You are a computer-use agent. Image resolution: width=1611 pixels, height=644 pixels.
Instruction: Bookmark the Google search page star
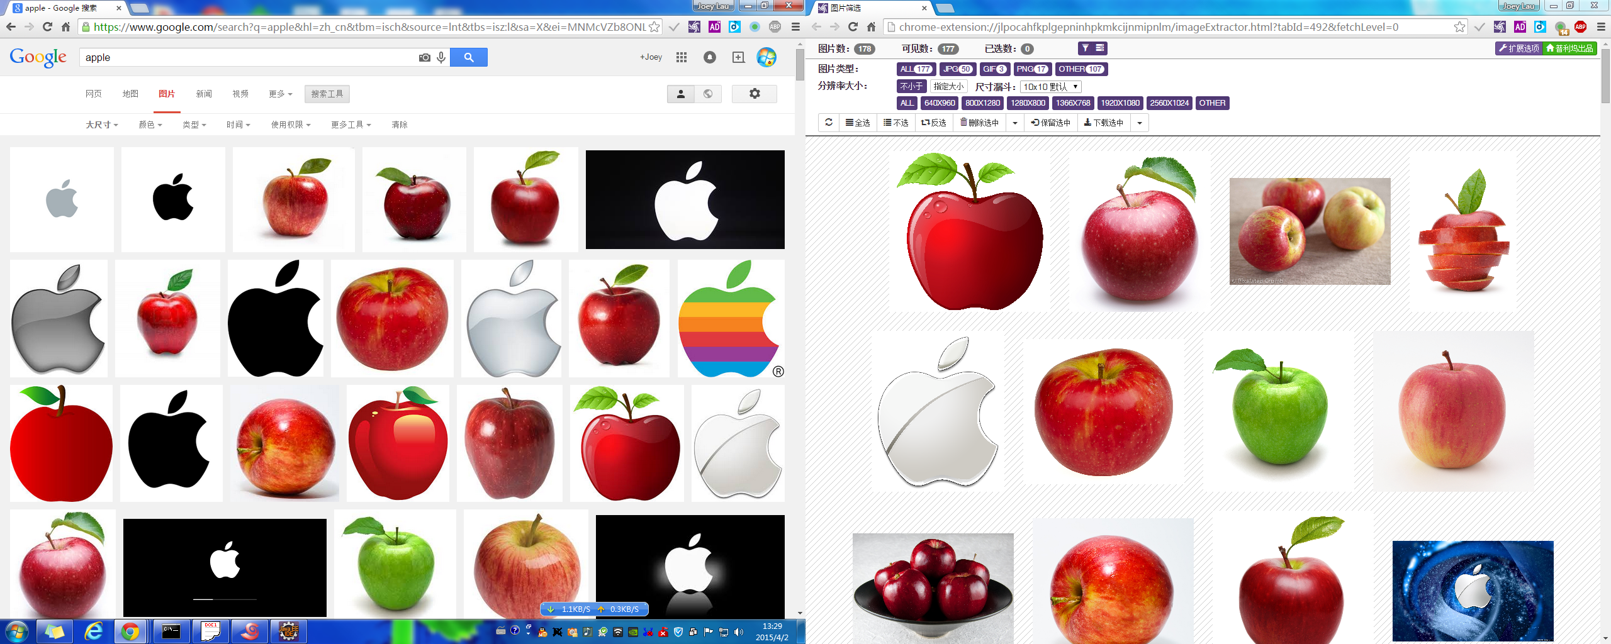(x=654, y=26)
